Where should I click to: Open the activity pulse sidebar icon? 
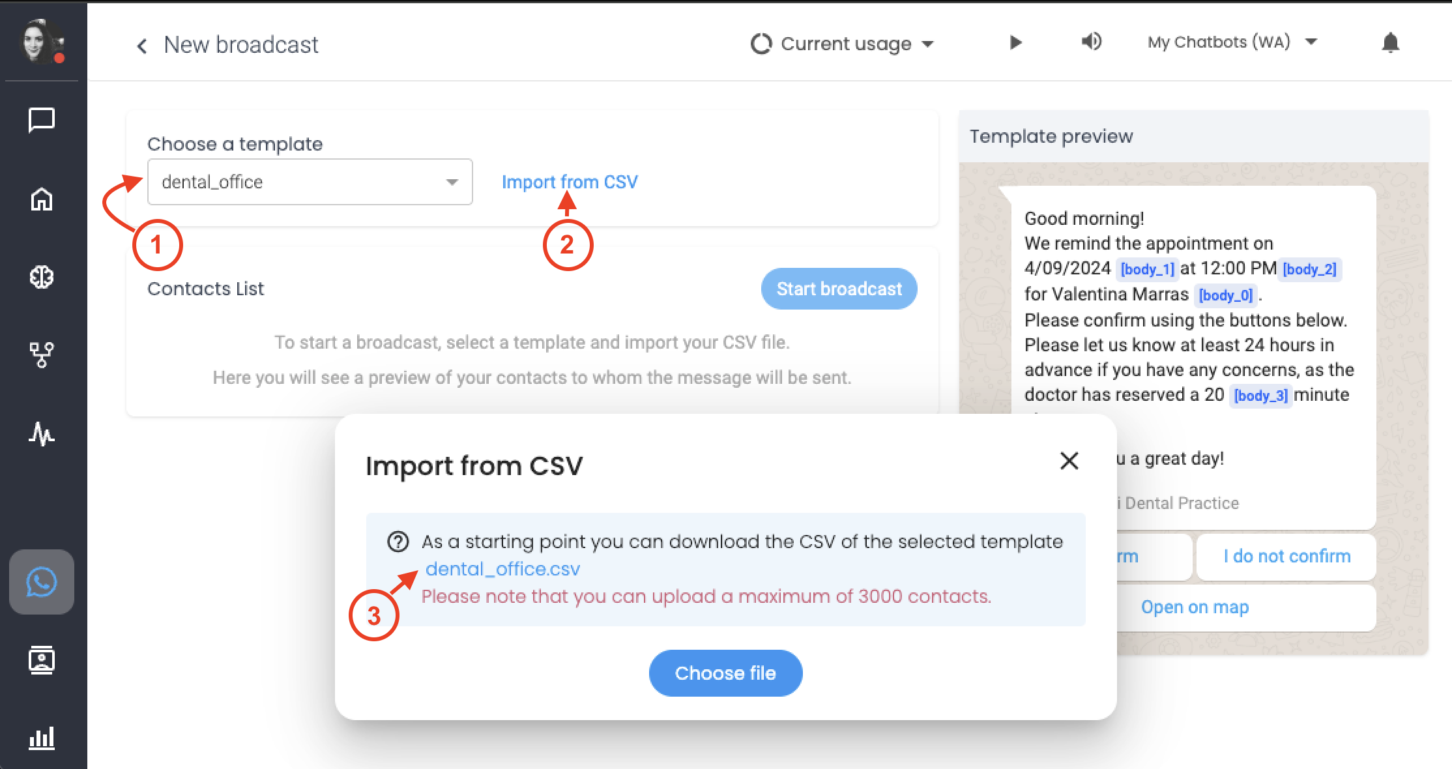pyautogui.click(x=42, y=433)
